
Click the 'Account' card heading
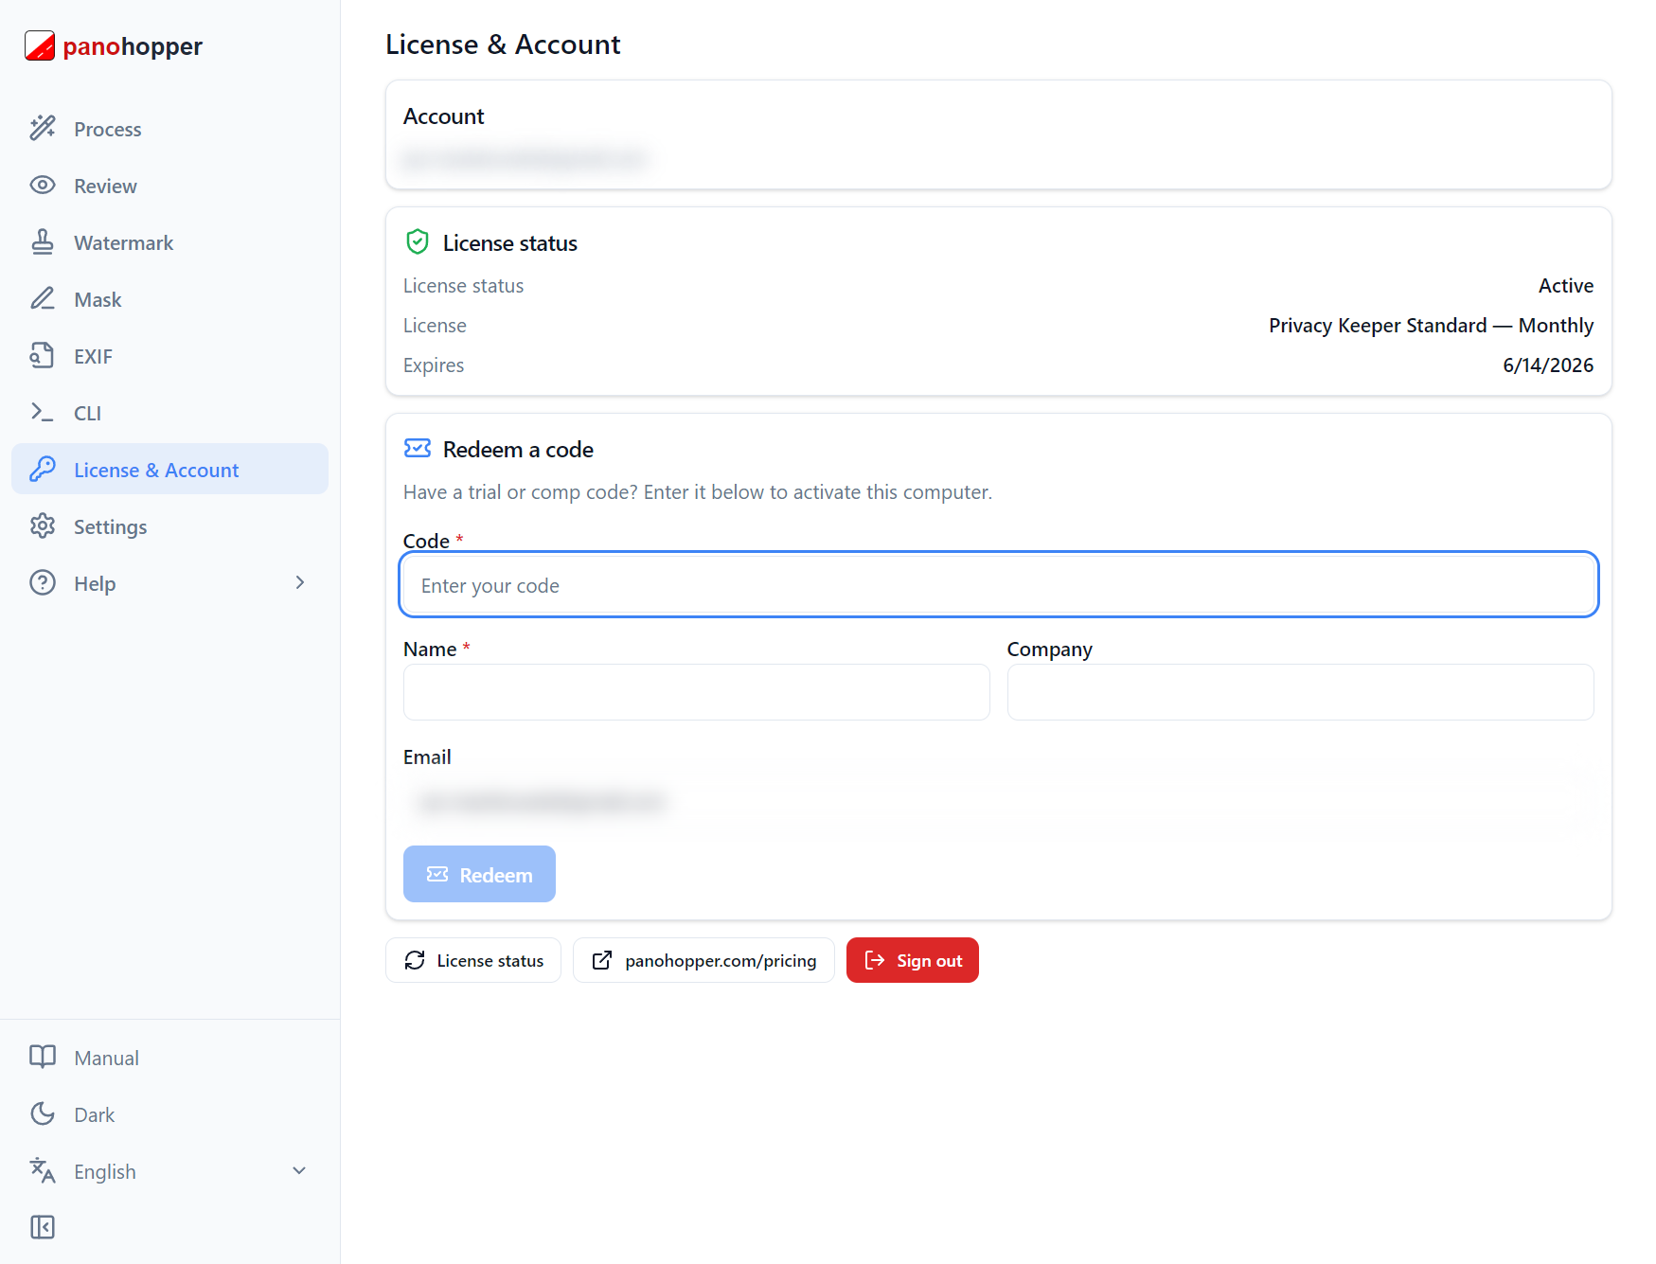443,116
